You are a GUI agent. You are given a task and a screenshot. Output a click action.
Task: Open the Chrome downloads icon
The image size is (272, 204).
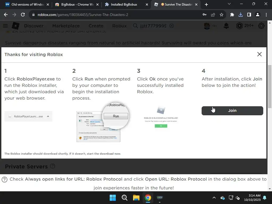click(241, 15)
